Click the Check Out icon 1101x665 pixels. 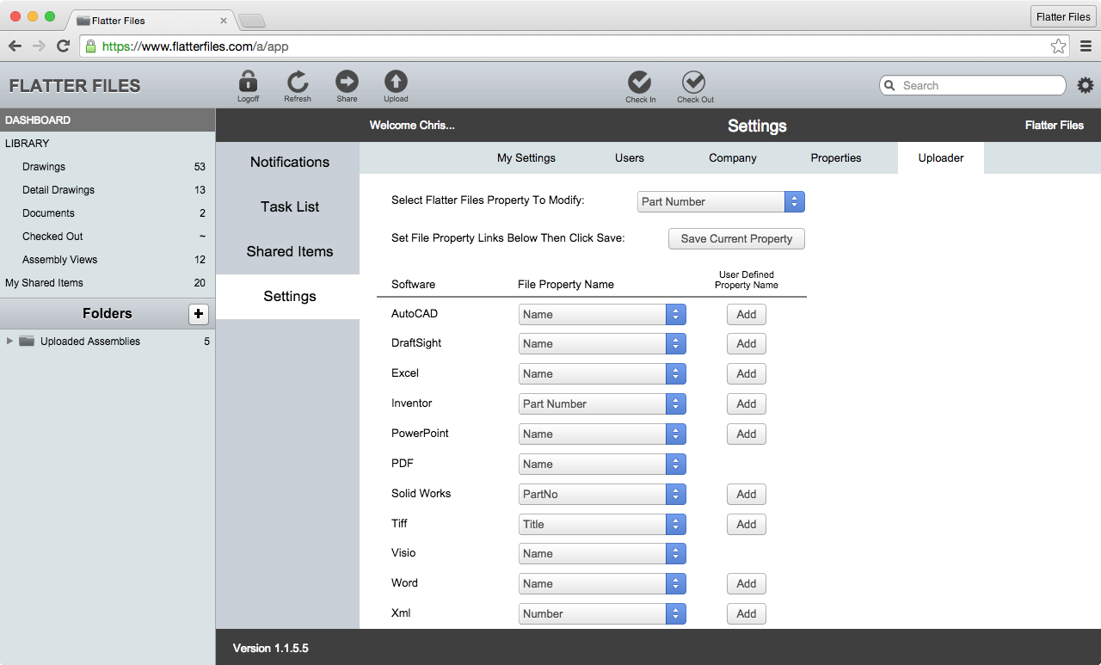tap(694, 82)
